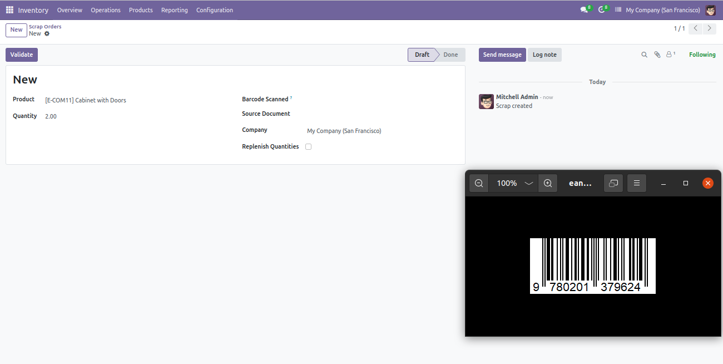Screen dimensions: 723x364
Task: Search messages with the magnifier icon
Action: 644,55
